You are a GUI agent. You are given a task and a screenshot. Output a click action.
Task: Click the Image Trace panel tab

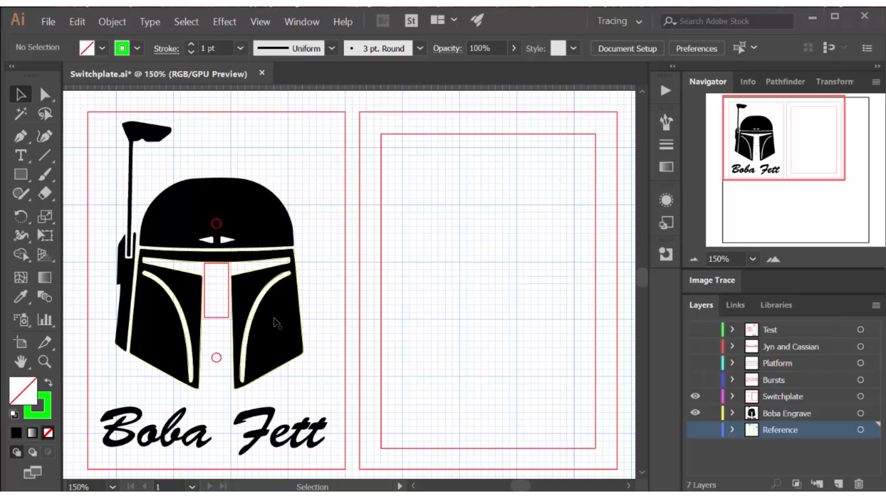[712, 280]
